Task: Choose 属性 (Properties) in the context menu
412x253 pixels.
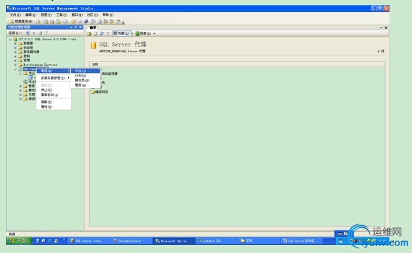Action: 53,107
